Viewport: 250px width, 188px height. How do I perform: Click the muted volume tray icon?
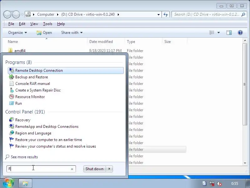coord(219,184)
